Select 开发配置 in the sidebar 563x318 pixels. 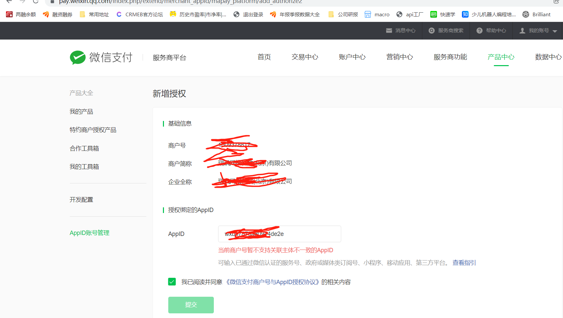click(x=81, y=200)
